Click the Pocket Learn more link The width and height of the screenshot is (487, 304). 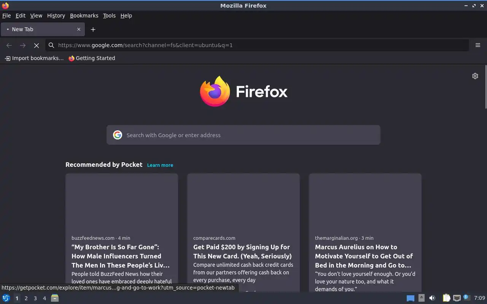[160, 165]
